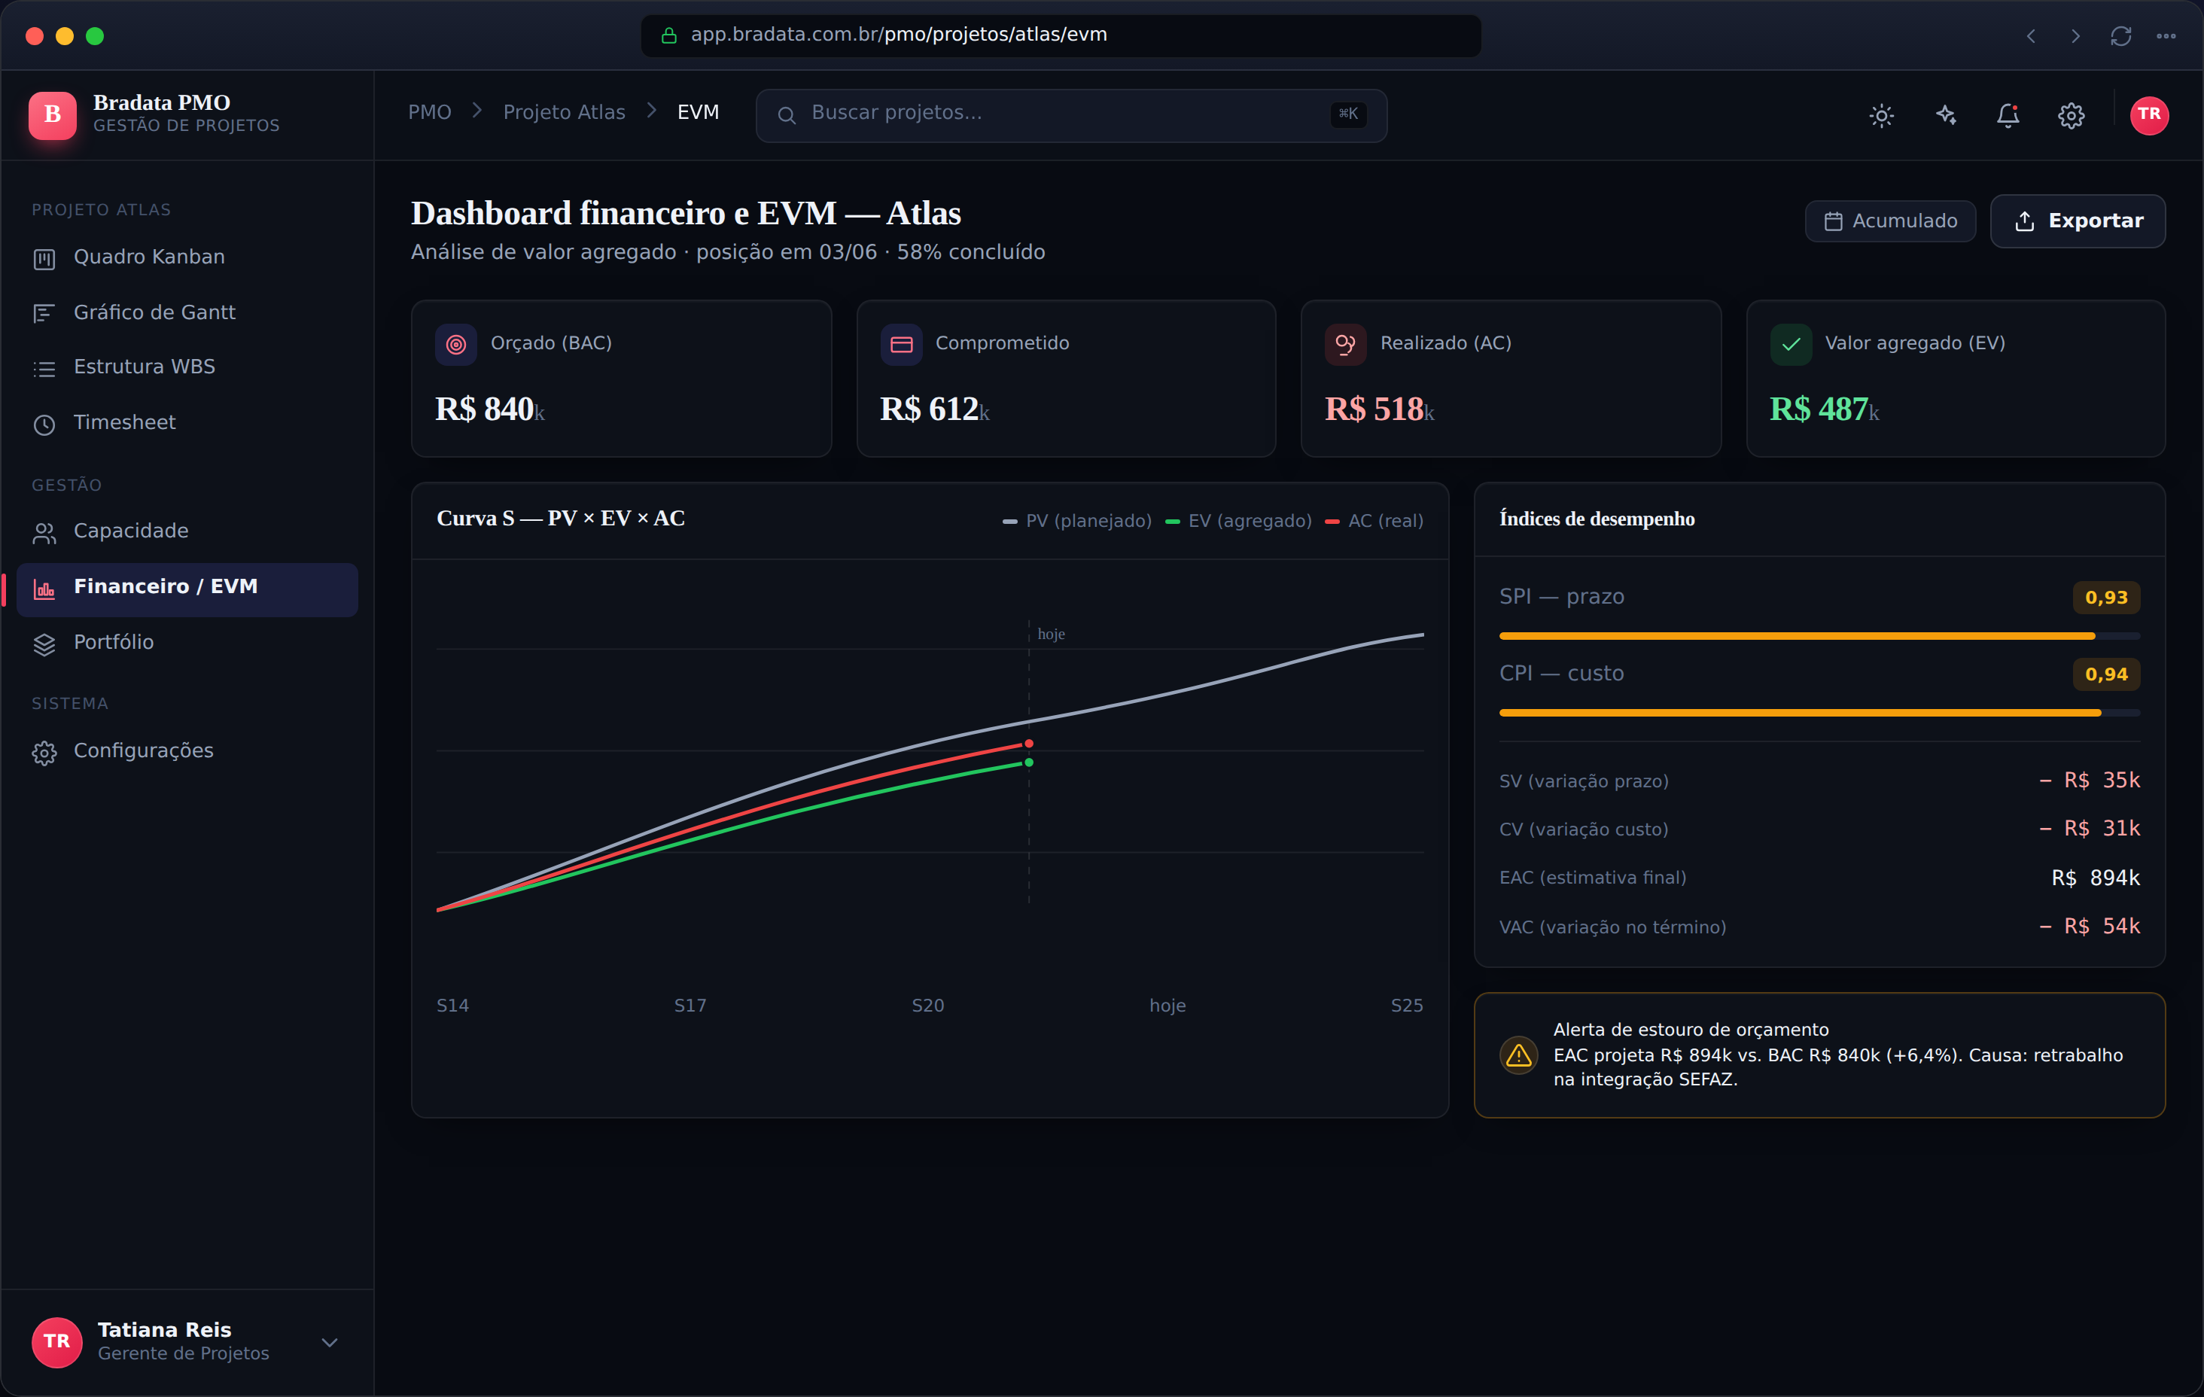Open the AI sparkles assistant icon

pos(1945,115)
